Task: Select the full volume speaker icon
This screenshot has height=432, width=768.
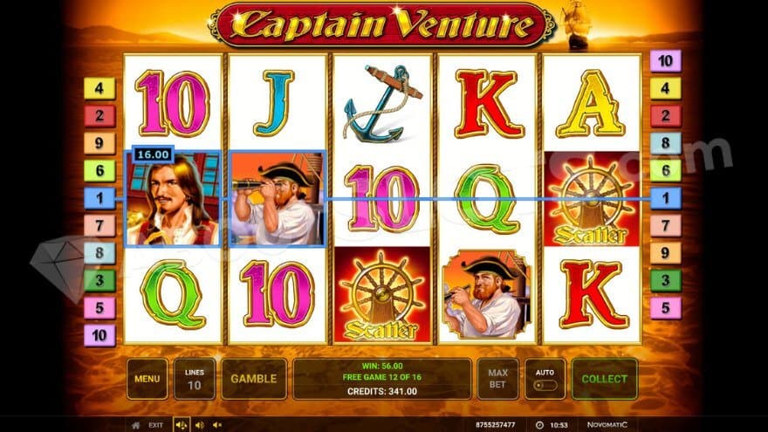Action: click(x=182, y=425)
